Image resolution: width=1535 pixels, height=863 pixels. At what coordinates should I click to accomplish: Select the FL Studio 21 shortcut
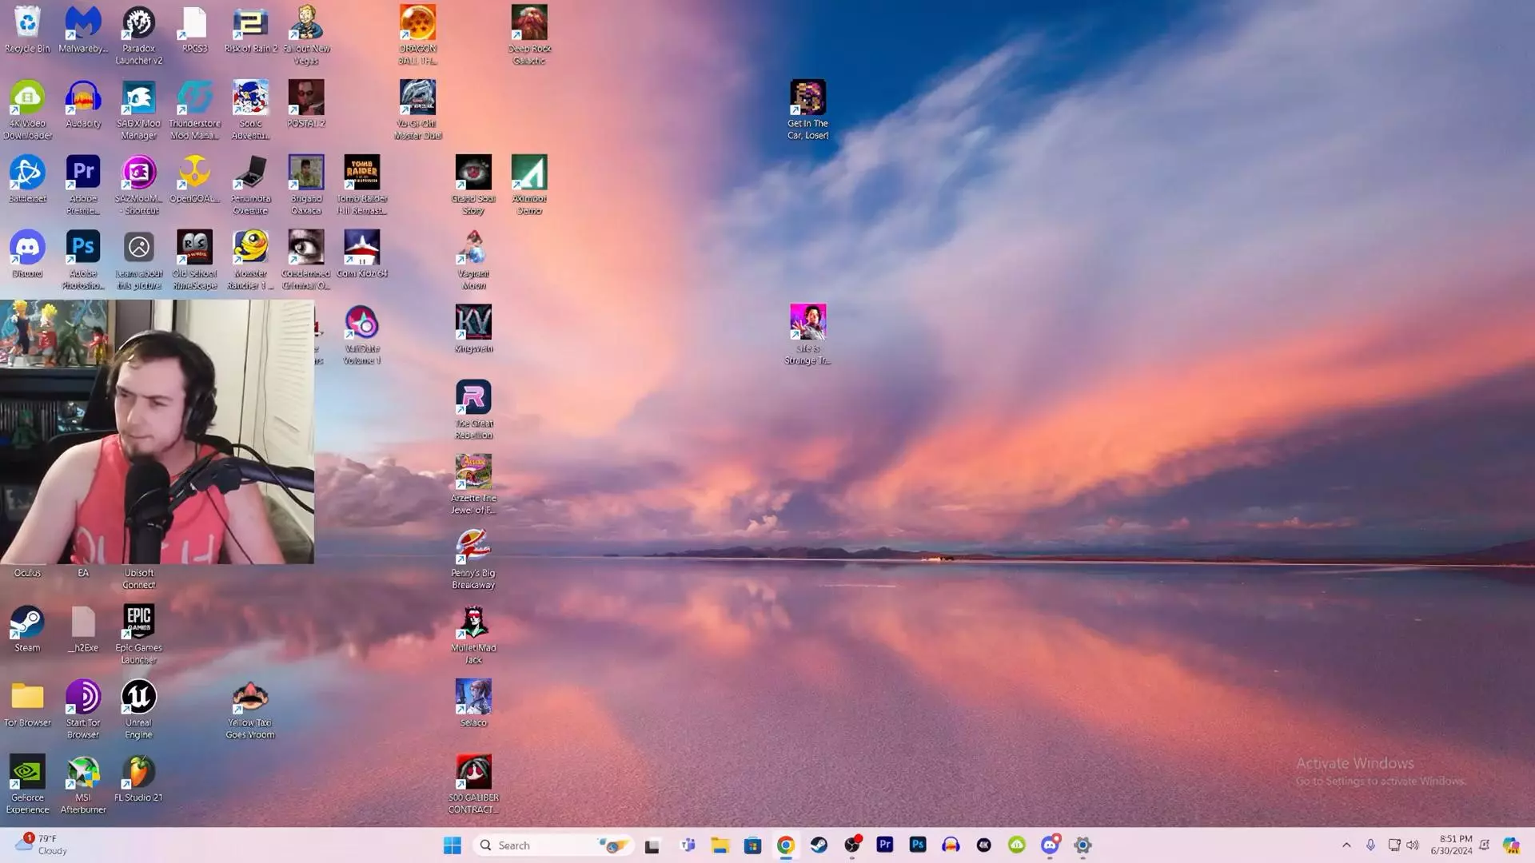138,779
